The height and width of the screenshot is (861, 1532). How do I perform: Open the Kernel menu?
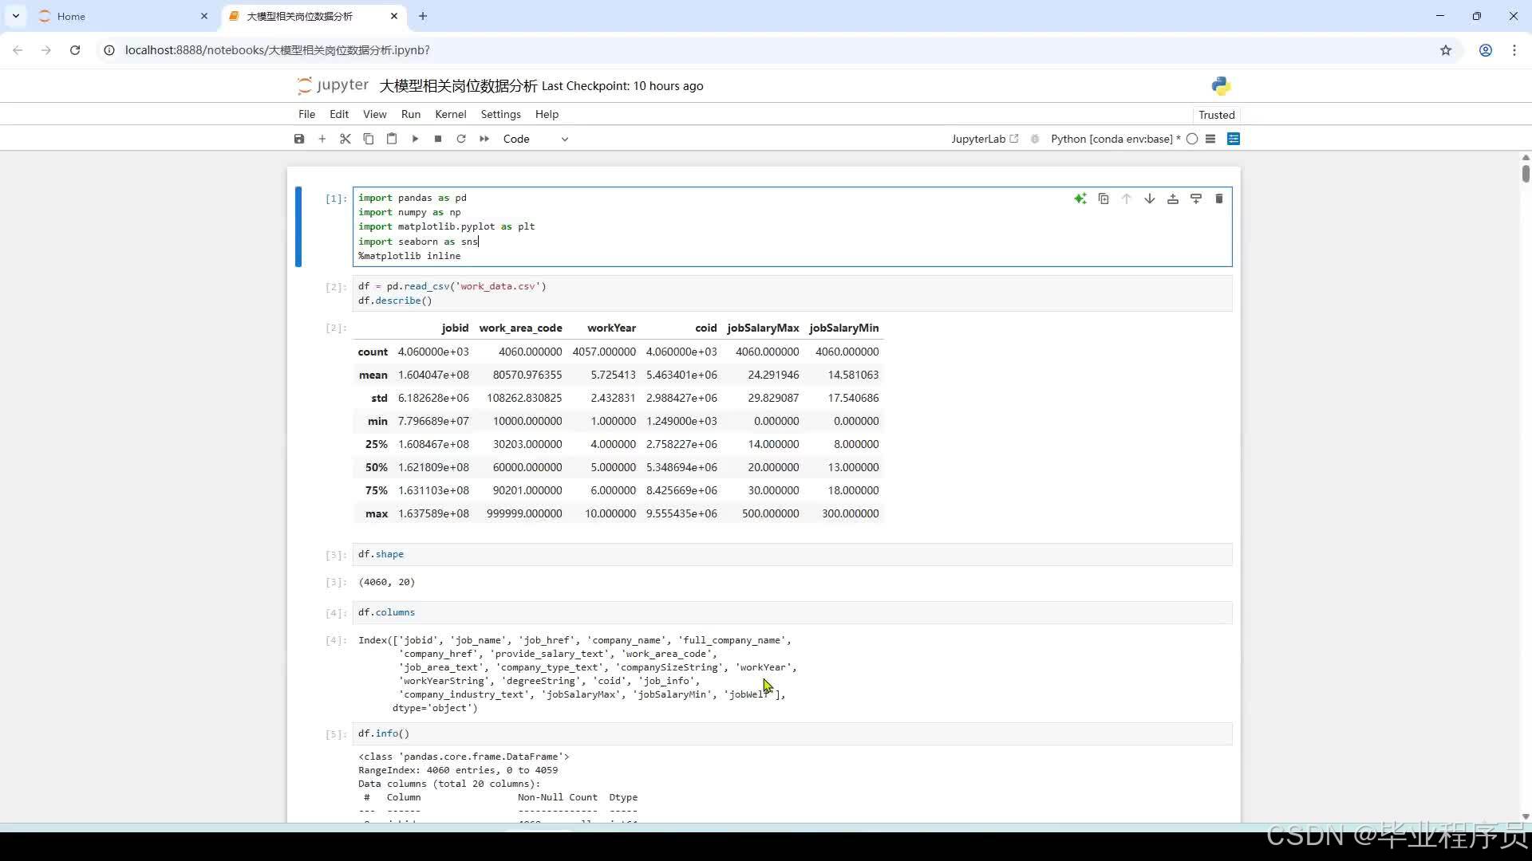[450, 114]
